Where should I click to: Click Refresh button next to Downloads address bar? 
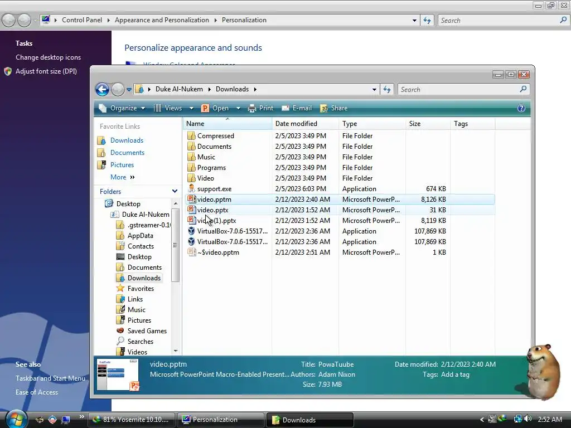387,89
